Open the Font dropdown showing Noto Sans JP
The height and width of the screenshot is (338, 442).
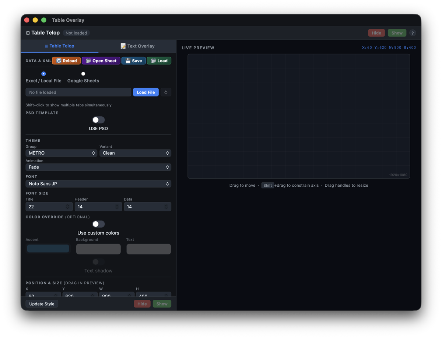pyautogui.click(x=98, y=184)
